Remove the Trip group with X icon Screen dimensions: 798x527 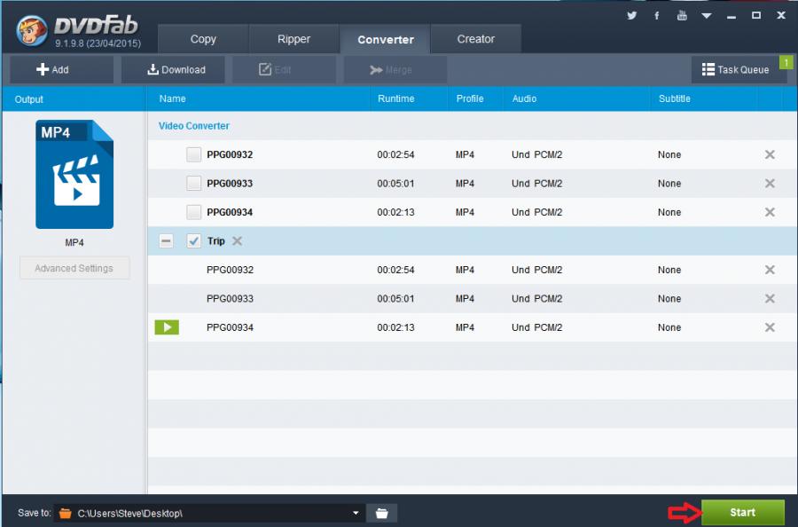(237, 241)
